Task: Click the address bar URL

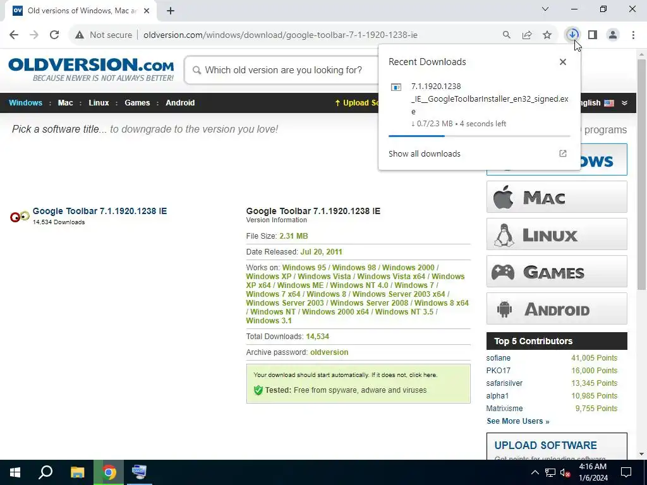Action: pyautogui.click(x=281, y=35)
